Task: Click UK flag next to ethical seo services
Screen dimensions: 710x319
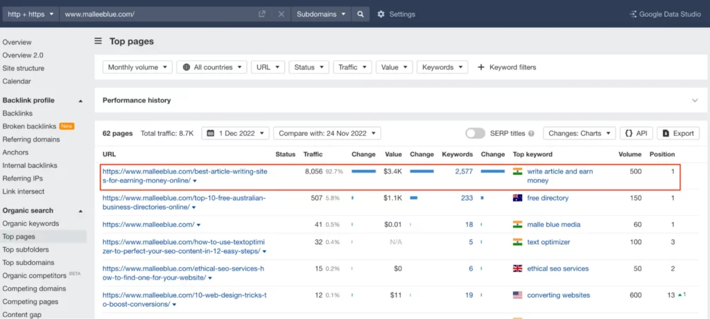Action: coord(517,268)
